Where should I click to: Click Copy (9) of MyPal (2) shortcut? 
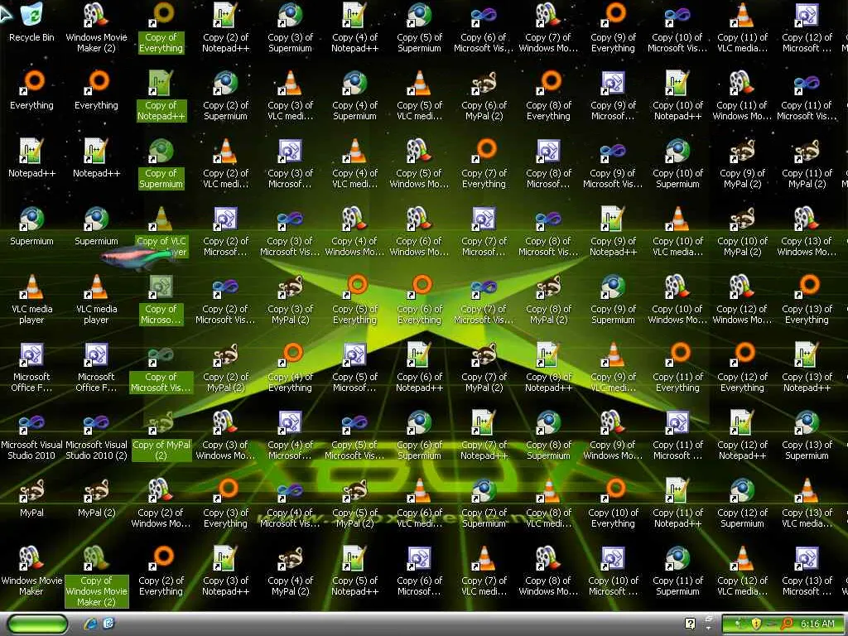(742, 163)
